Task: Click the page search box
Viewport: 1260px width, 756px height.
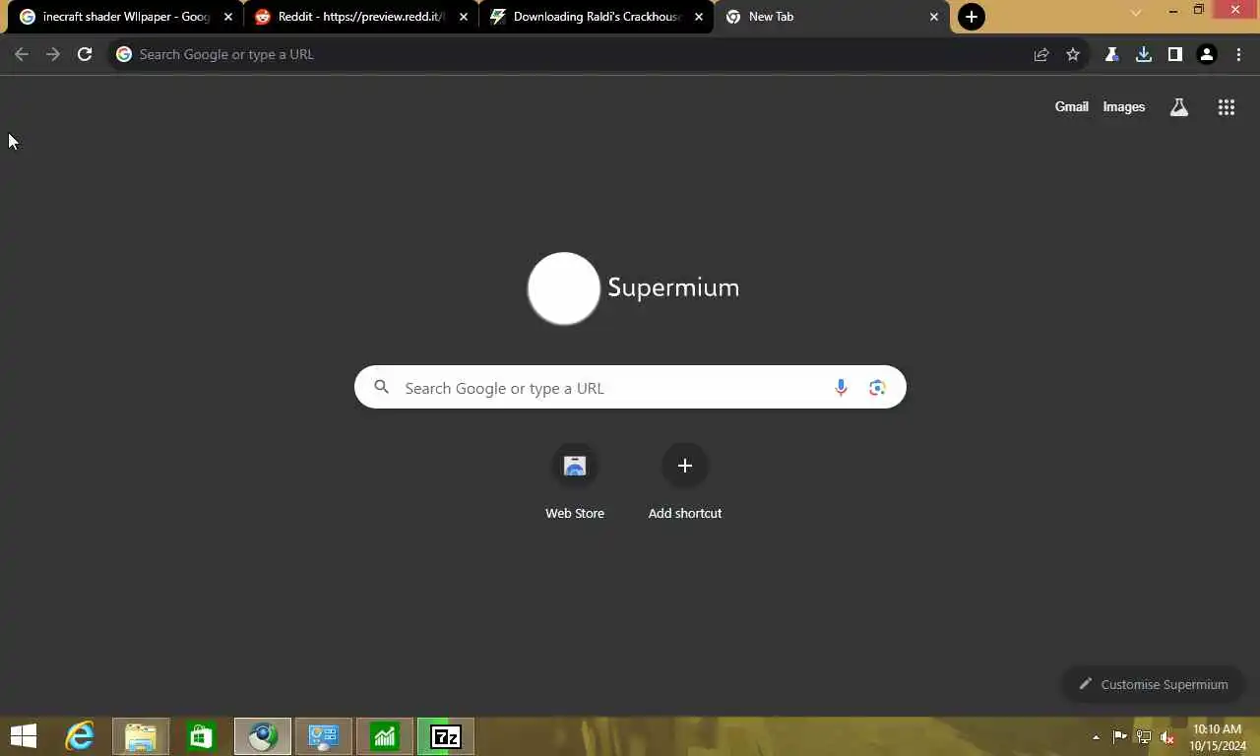Action: [x=630, y=388]
